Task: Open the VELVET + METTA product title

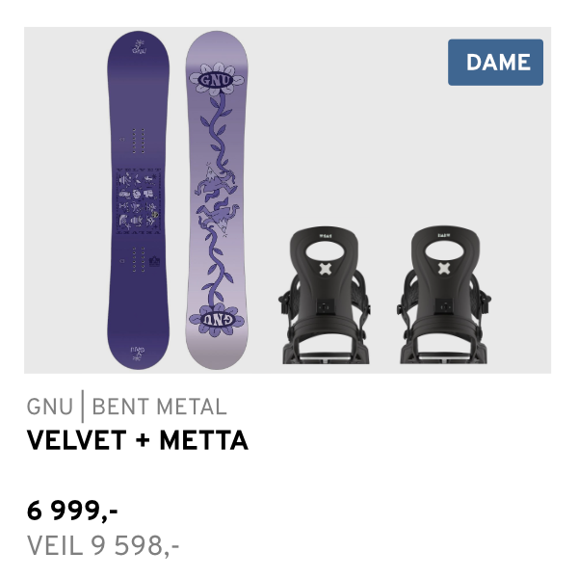Action: tap(138, 441)
